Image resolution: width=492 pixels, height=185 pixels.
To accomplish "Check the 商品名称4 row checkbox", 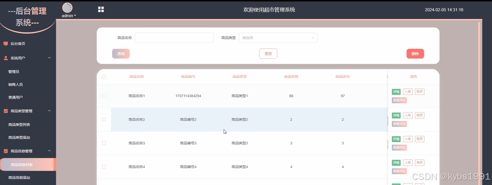I will pyautogui.click(x=104, y=167).
